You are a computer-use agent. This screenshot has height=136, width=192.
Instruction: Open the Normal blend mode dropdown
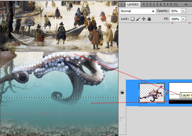137,11
